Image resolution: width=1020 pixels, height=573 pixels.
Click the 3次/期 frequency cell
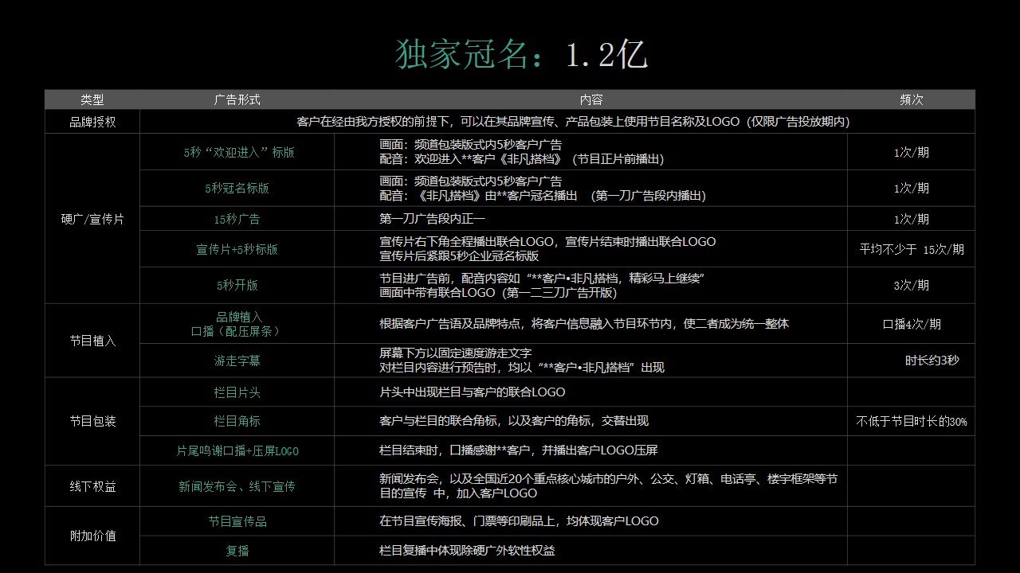tap(911, 285)
